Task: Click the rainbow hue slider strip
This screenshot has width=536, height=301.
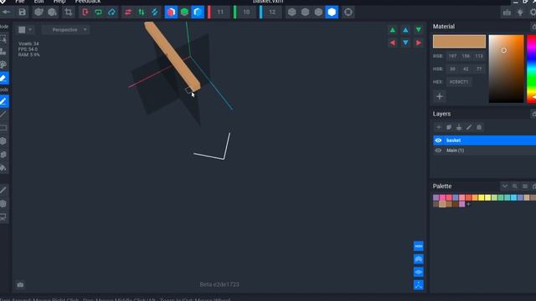Action: 532,69
